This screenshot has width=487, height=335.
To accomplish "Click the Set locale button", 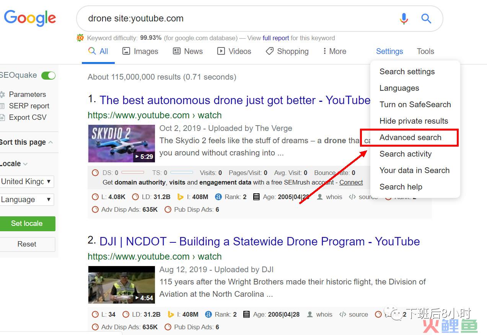I will pos(27,224).
